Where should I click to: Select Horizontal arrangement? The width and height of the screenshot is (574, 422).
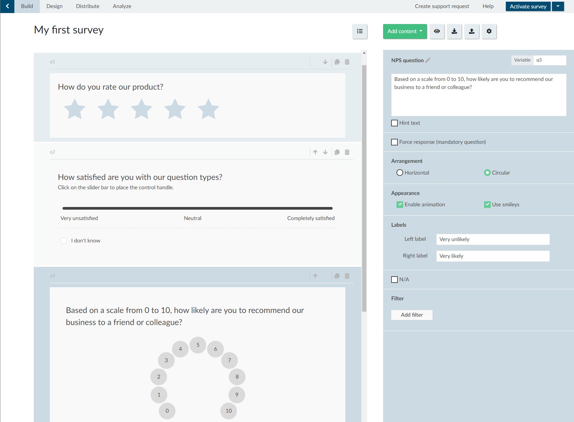pyautogui.click(x=400, y=173)
